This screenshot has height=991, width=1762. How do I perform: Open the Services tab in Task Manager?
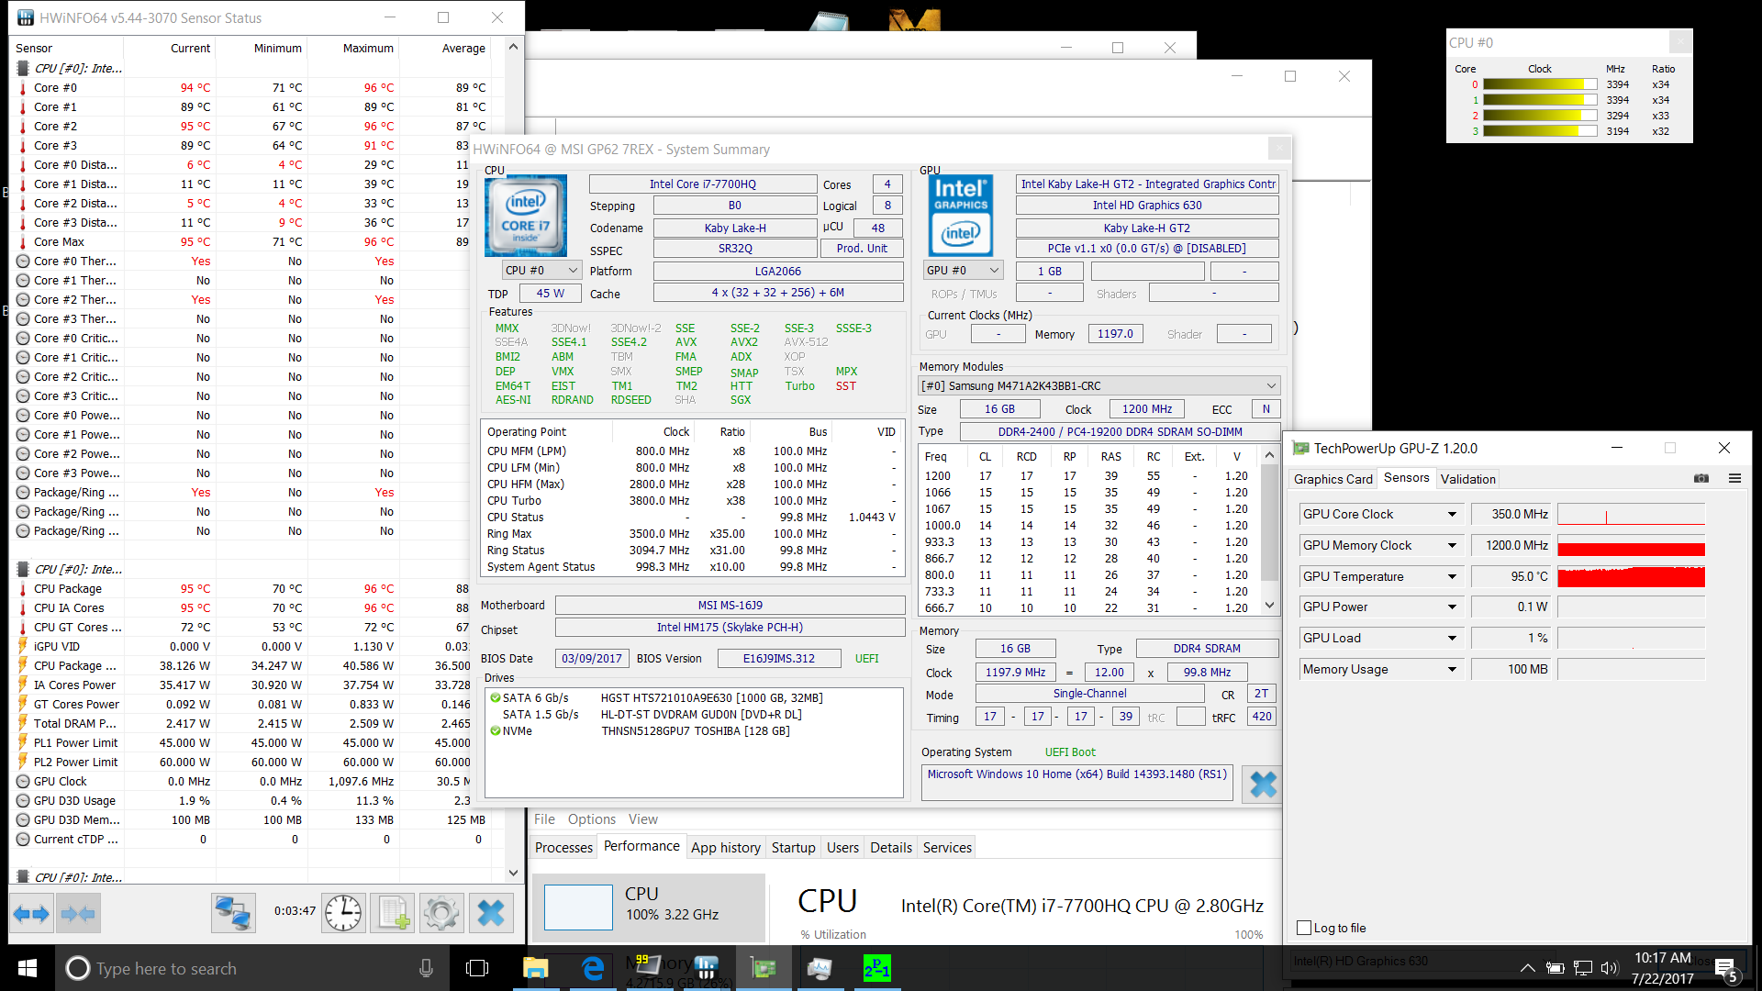pyautogui.click(x=947, y=847)
